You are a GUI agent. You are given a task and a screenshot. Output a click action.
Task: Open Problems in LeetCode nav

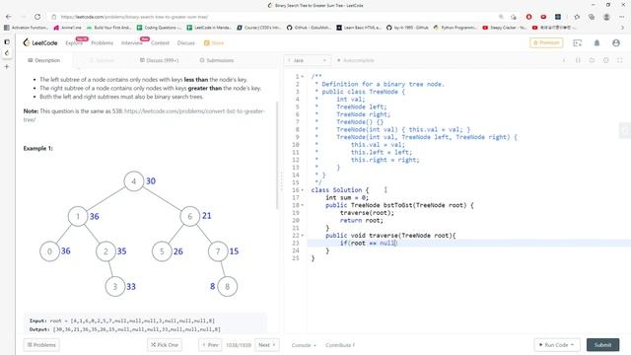102,43
